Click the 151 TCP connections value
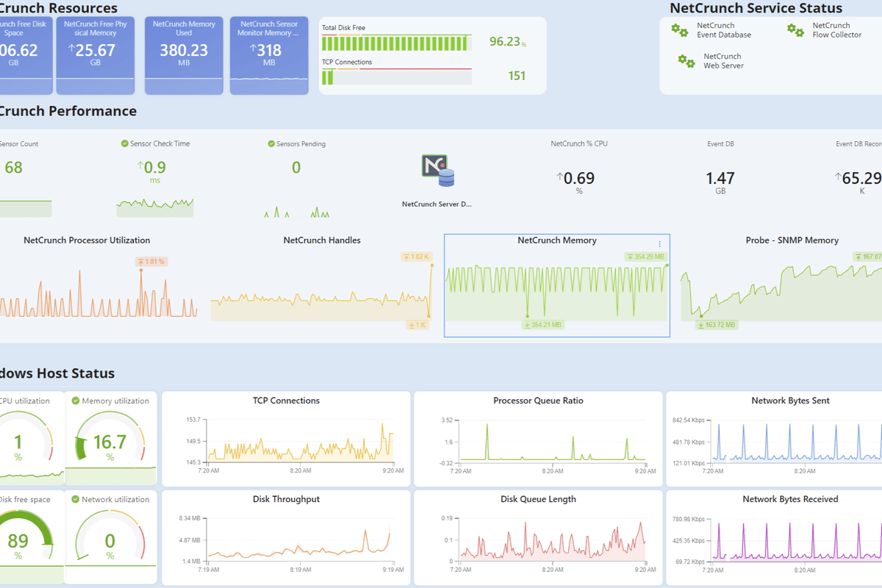The width and height of the screenshot is (882, 588). click(517, 76)
